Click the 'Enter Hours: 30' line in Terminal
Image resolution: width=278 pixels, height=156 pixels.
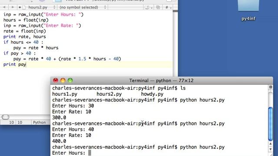coord(73,106)
